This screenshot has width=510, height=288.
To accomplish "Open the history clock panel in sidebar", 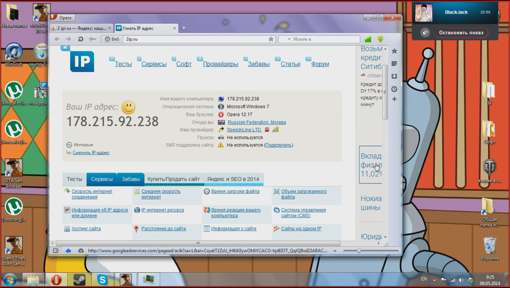I will pyautogui.click(x=394, y=89).
